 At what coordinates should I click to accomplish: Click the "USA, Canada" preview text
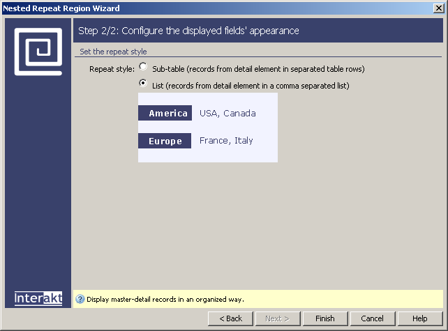(x=227, y=114)
